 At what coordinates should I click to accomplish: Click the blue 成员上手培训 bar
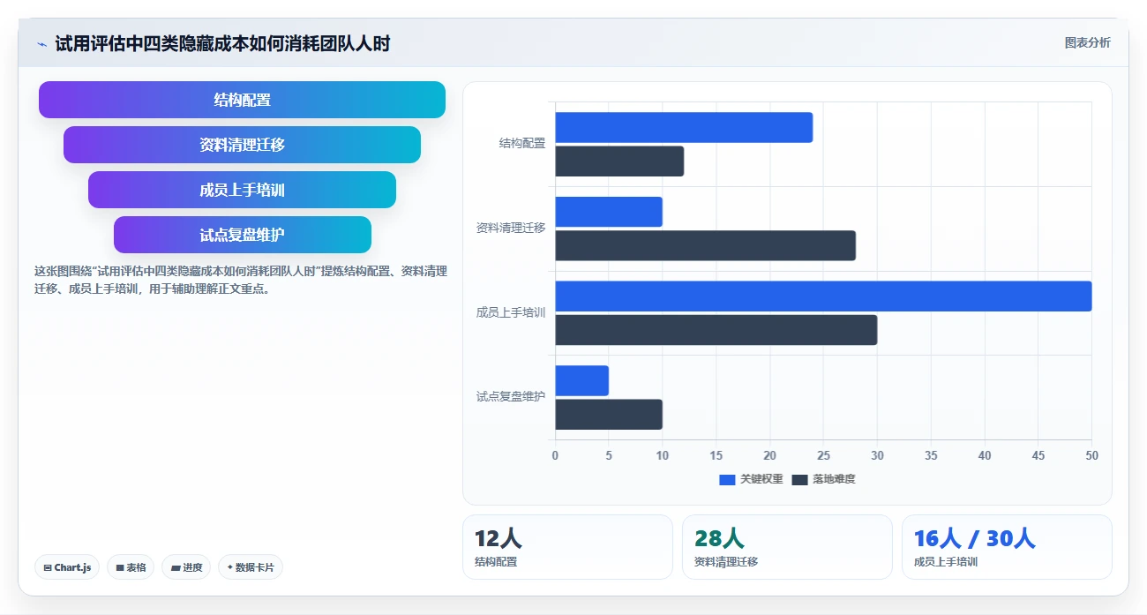click(823, 296)
